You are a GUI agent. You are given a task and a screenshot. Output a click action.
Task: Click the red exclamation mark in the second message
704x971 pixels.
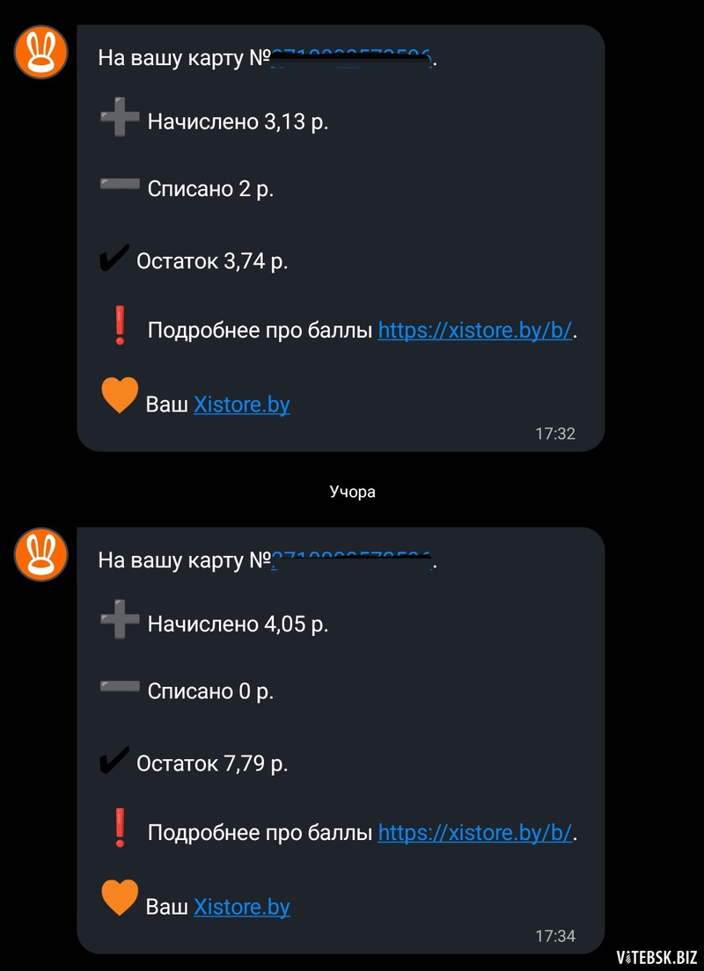coord(121,828)
